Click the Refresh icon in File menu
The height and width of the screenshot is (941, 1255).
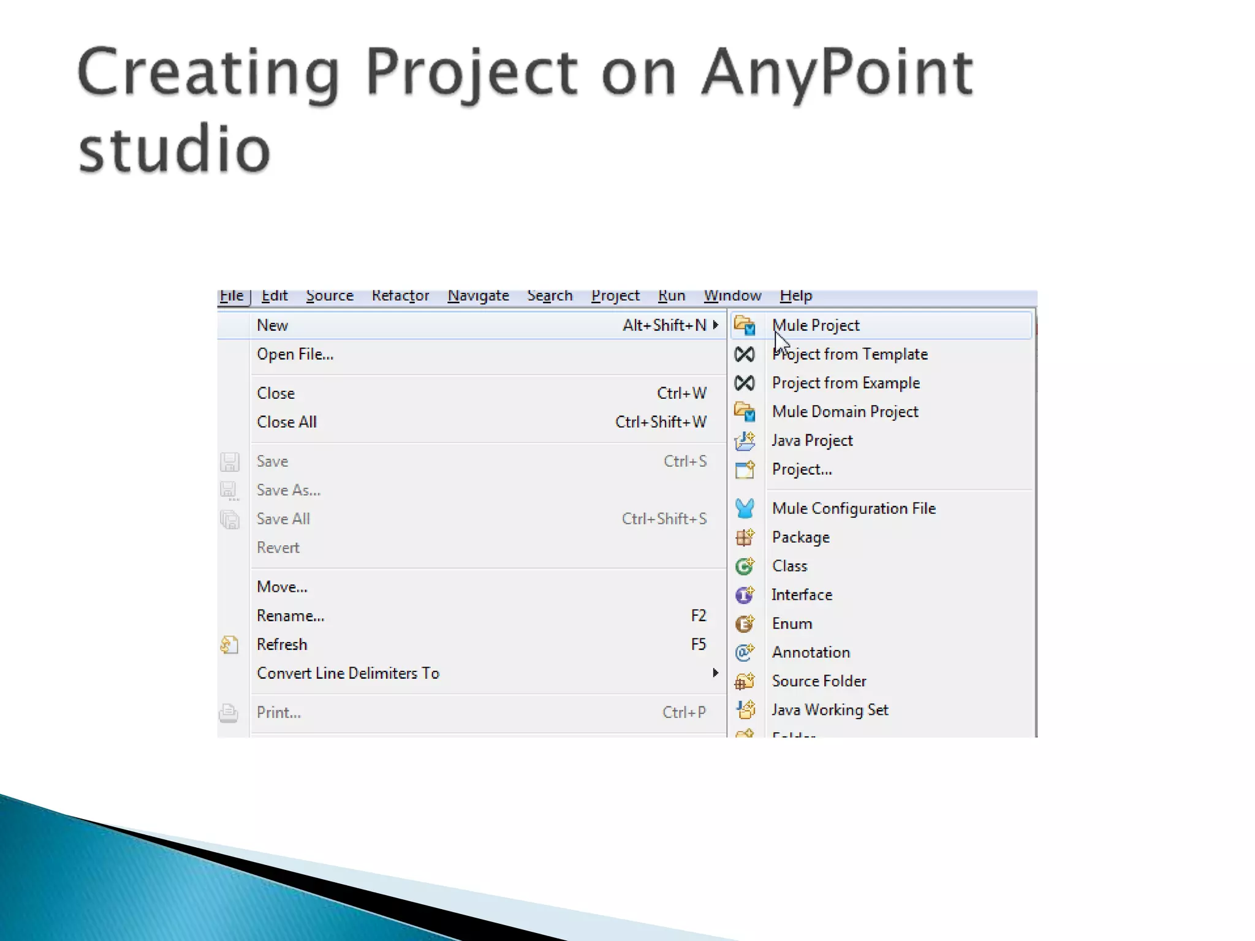point(229,644)
